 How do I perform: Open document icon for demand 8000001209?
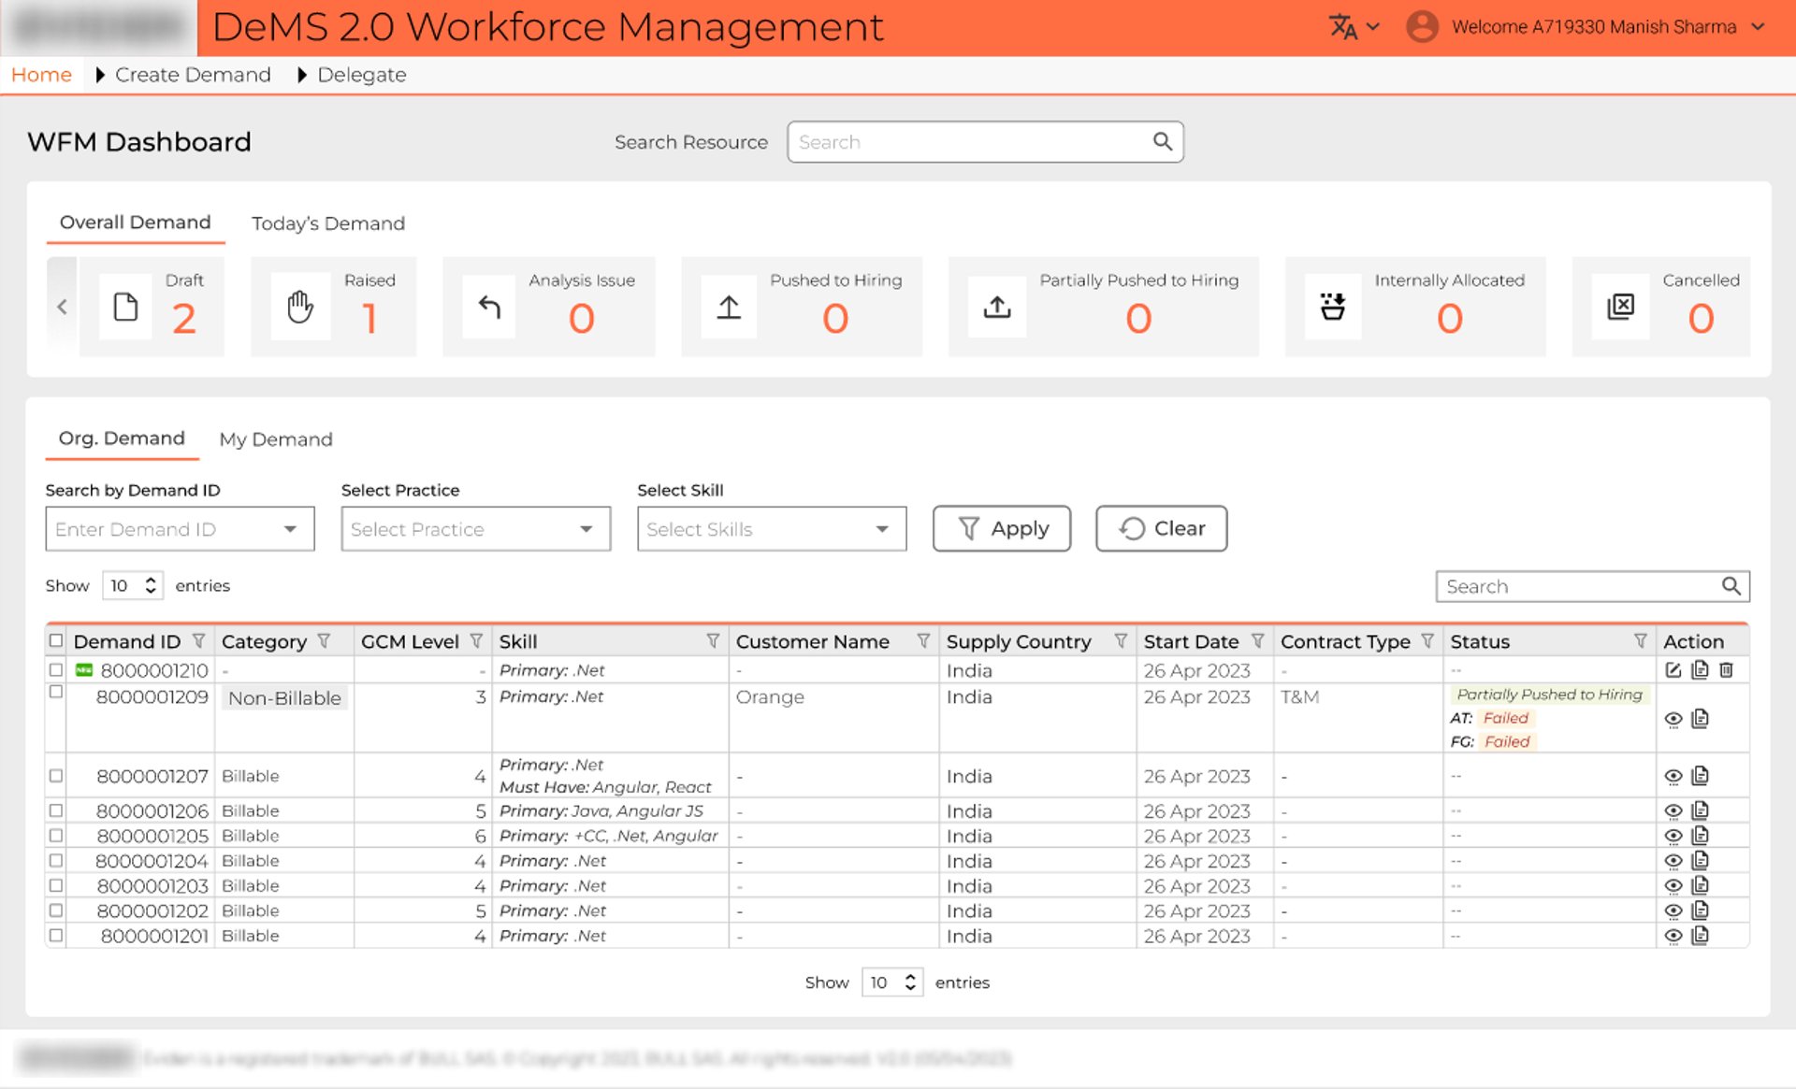(x=1701, y=719)
